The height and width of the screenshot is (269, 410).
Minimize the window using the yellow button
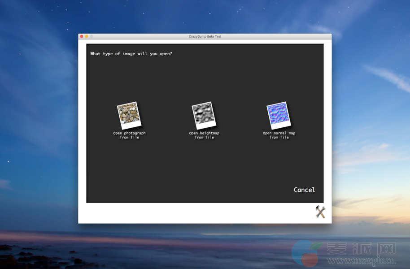(x=87, y=36)
